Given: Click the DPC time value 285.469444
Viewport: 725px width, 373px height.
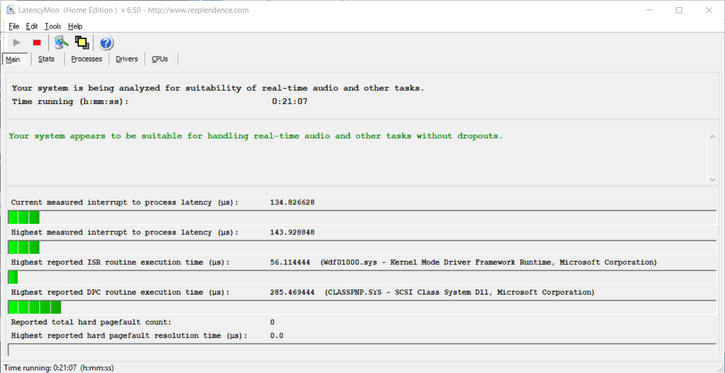Looking at the screenshot, I should 292,292.
